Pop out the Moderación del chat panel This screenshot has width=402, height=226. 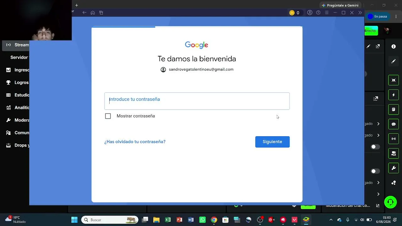(378, 206)
